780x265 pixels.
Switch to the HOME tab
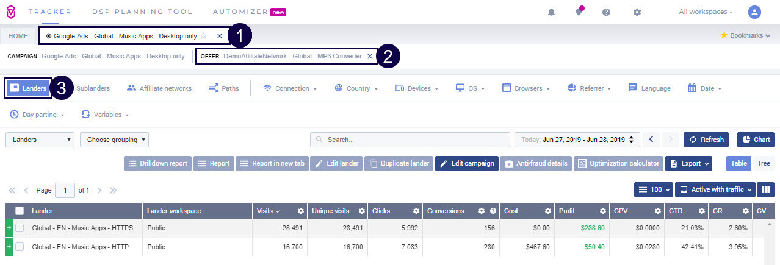point(18,36)
